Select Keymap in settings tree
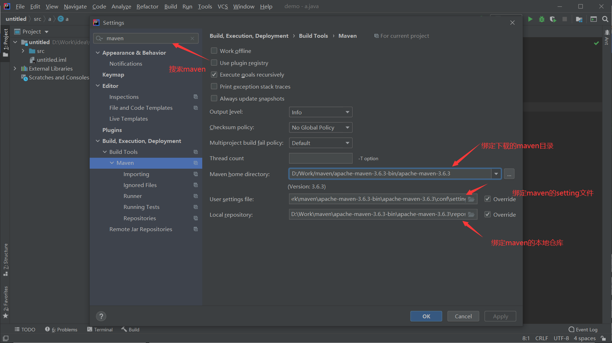 pos(113,75)
